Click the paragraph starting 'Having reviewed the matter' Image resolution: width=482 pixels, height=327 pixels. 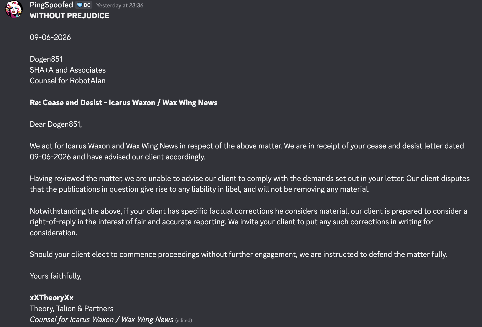tap(249, 184)
